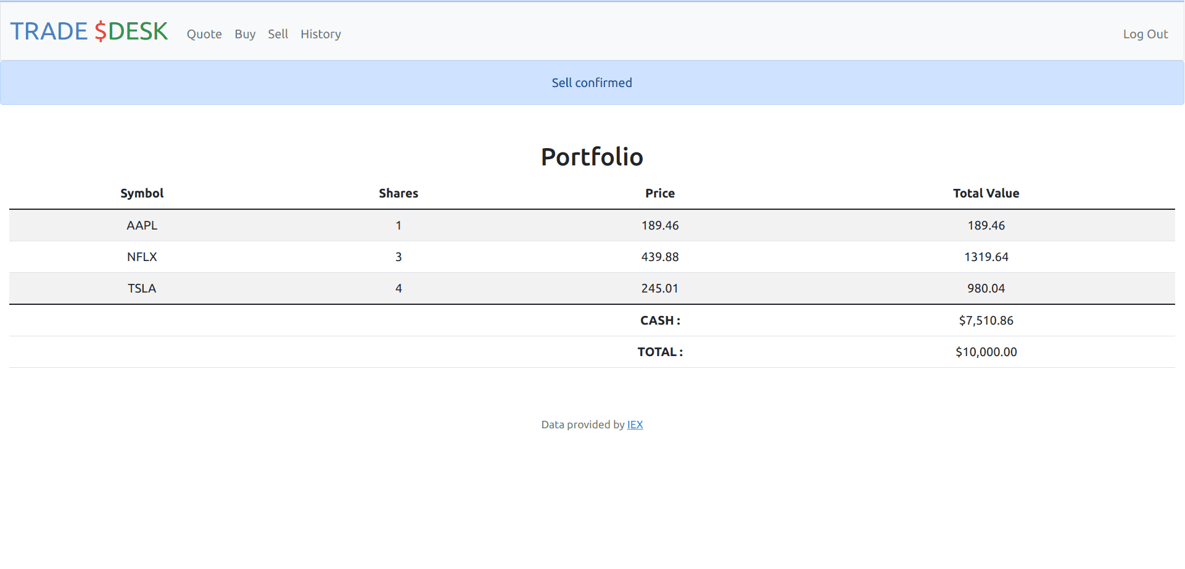1185x569 pixels.
Task: Click the TOTAL label
Action: click(x=660, y=352)
